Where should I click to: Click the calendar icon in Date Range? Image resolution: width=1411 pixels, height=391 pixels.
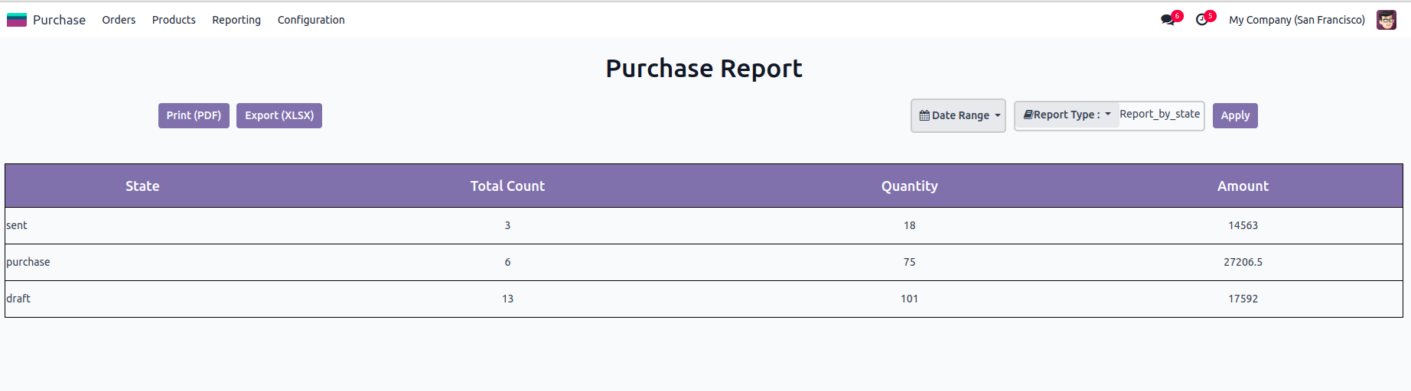924,116
